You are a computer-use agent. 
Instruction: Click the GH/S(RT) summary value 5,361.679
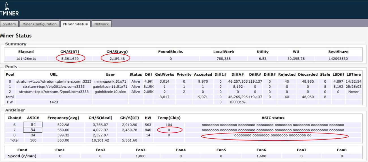pyautogui.click(x=71, y=59)
